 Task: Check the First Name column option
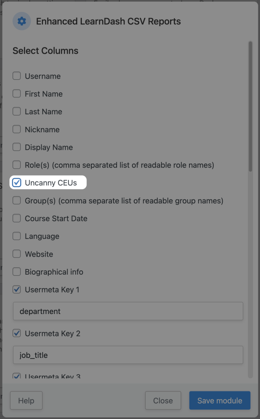point(17,94)
